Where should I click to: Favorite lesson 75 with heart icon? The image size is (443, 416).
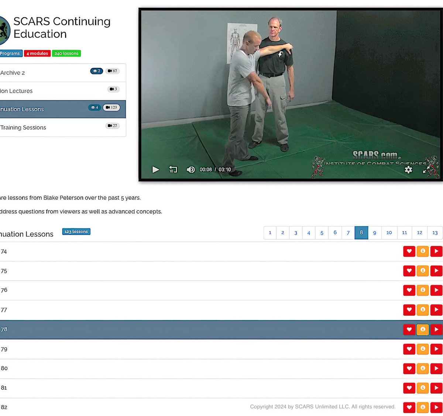409,271
